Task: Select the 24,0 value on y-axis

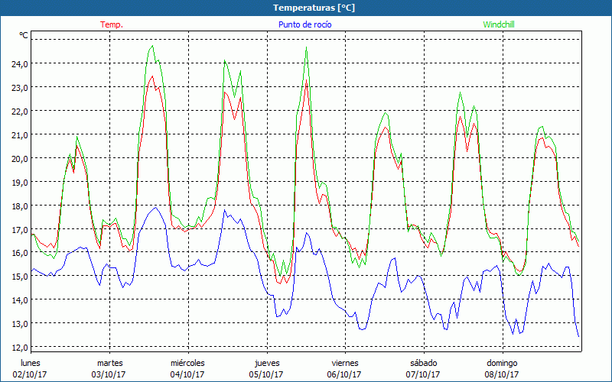Action: pos(17,63)
